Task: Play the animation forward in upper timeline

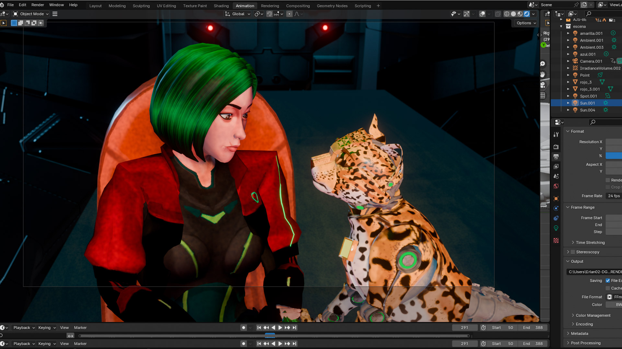Action: pos(280,328)
